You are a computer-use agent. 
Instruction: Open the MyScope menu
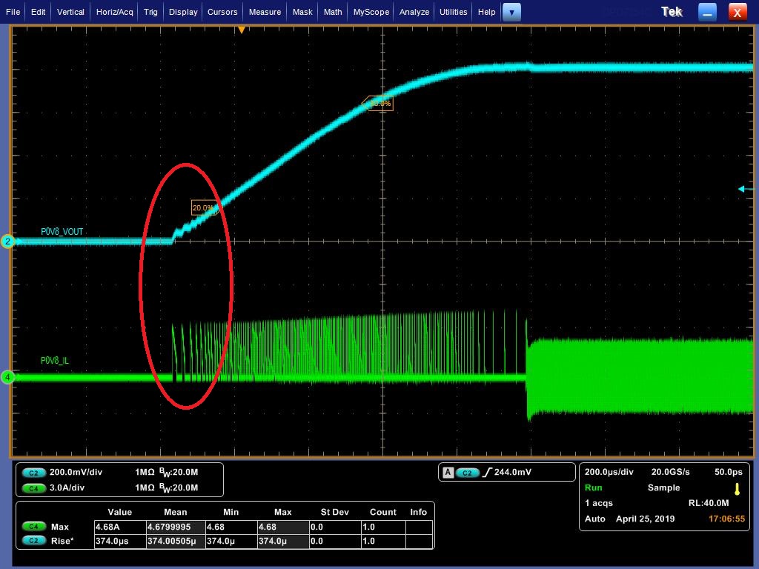point(371,12)
